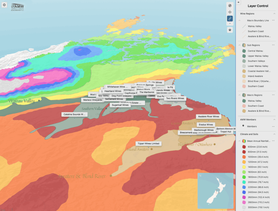Click the Two Rivers Wines label
This screenshot has width=278, height=211.
175,98
